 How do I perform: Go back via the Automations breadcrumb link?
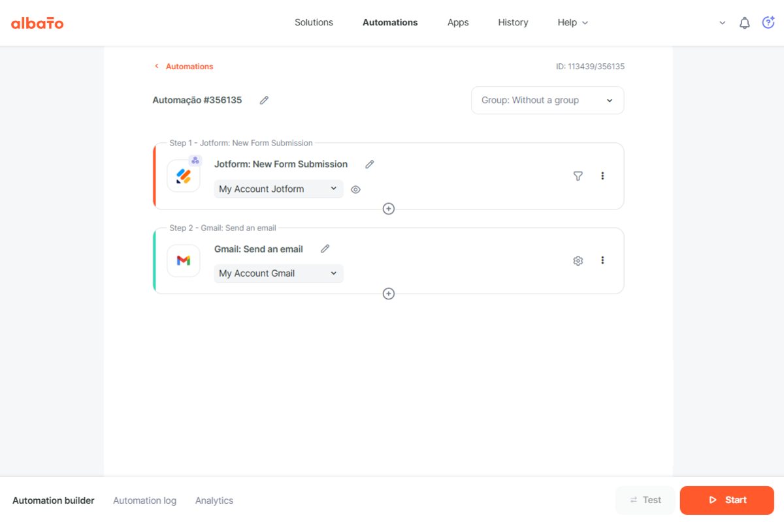click(x=189, y=67)
